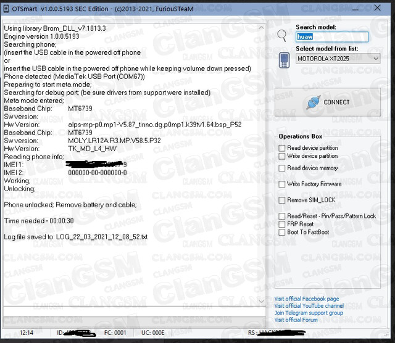Screen dimensions: 395x343
Task: Click log scrollbar down arrow
Action: pos(262,301)
